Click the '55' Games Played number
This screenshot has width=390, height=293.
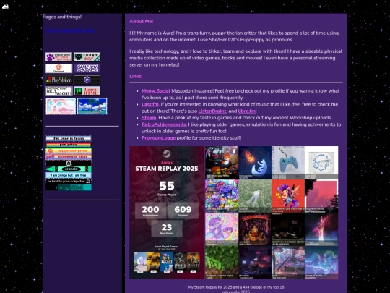(167, 186)
